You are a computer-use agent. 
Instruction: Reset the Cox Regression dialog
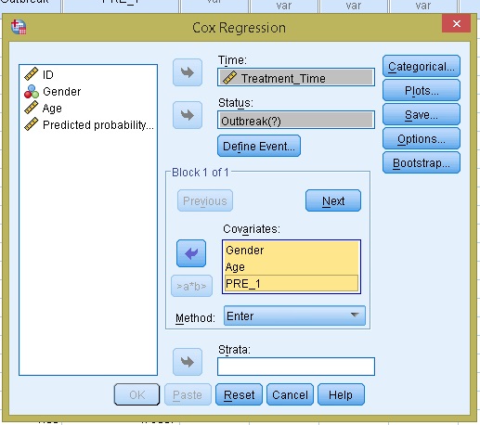pyautogui.click(x=239, y=394)
